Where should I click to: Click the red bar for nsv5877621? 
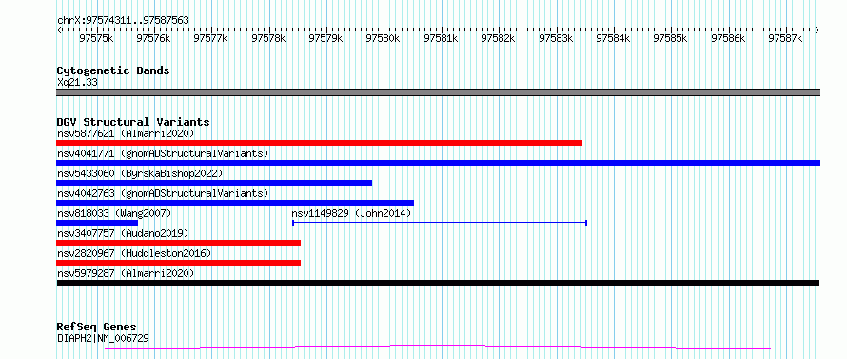coord(319,143)
